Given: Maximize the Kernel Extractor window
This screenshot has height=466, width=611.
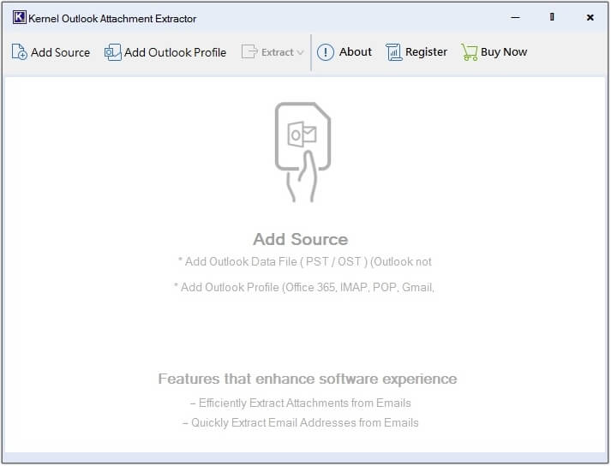Looking at the screenshot, I should [552, 17].
